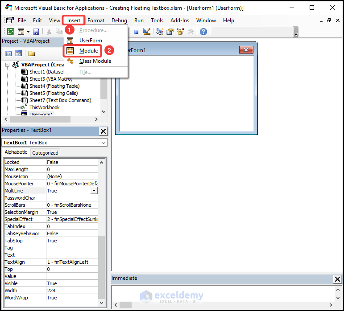Screen dimensions: 344x311
Task: Select ThisWorkbook in project tree
Action: (x=45, y=107)
